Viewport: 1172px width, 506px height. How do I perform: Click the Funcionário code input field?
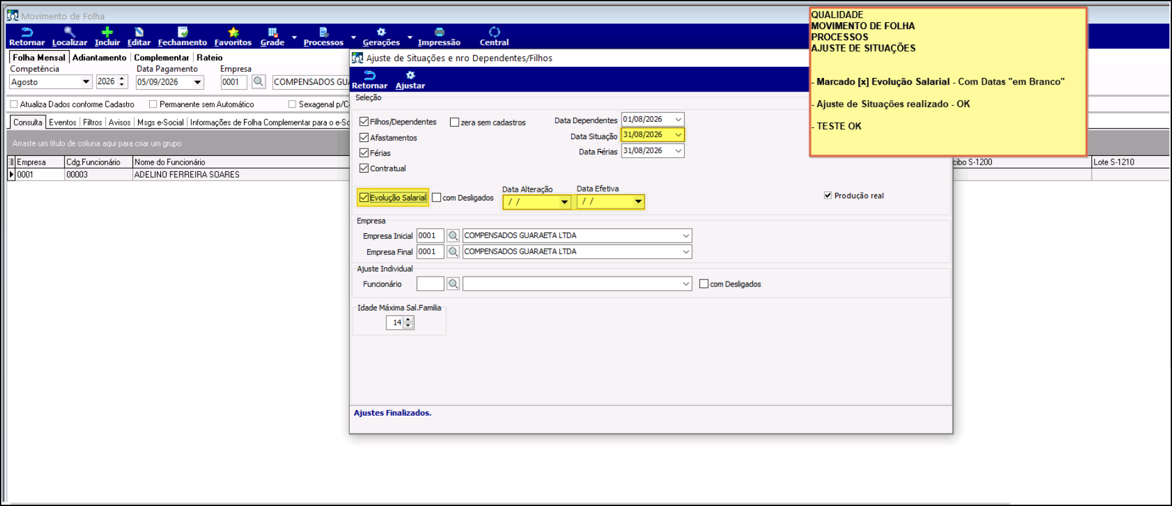(x=430, y=284)
